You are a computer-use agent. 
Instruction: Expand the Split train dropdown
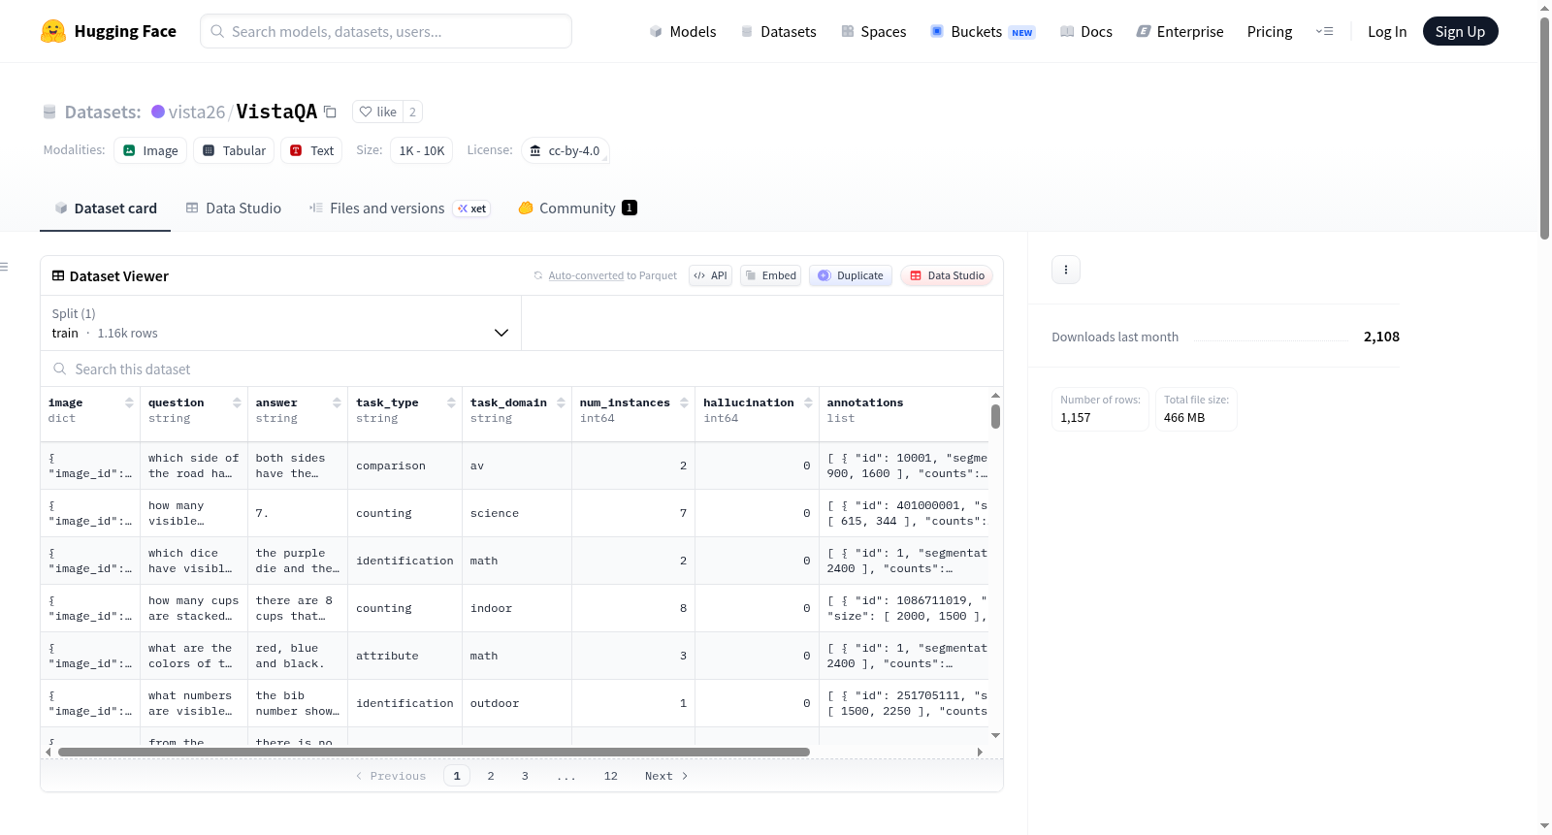point(280,323)
